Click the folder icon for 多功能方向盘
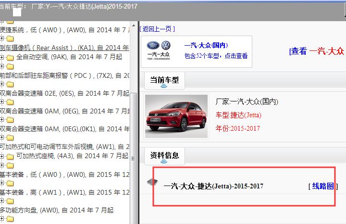 pos(10,201)
